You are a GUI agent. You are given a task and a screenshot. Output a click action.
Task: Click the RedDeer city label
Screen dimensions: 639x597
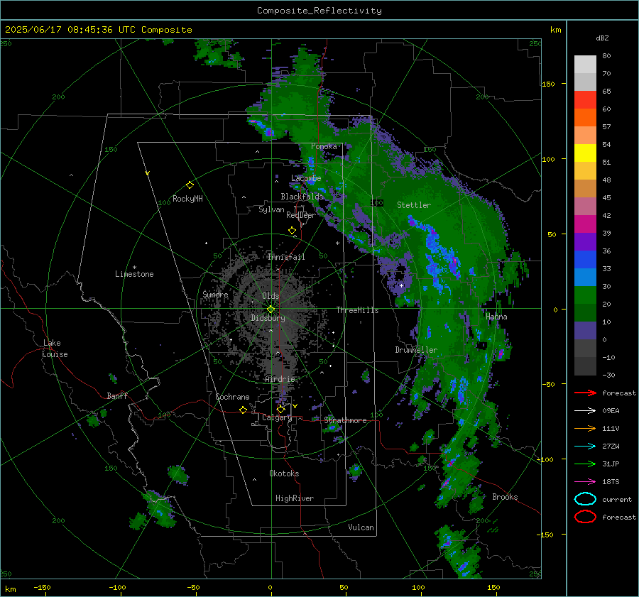pos(301,215)
